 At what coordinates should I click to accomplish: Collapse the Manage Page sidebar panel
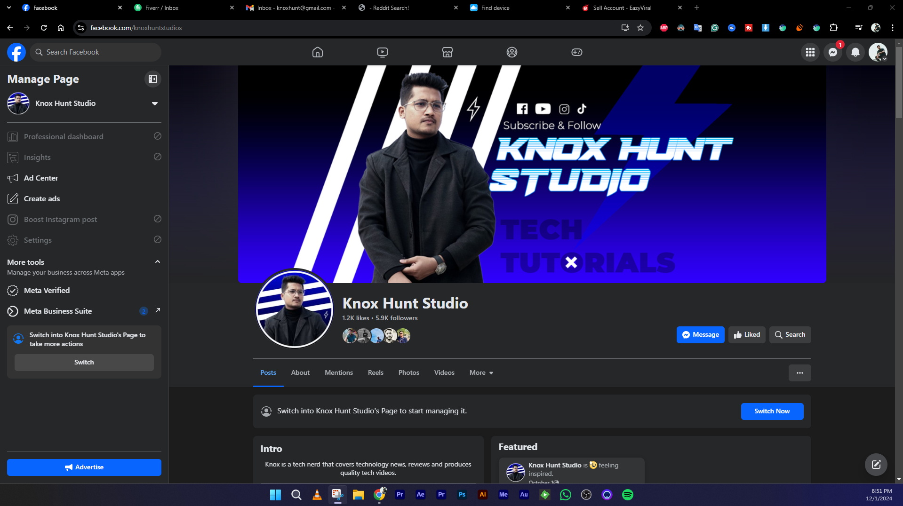[x=153, y=79]
